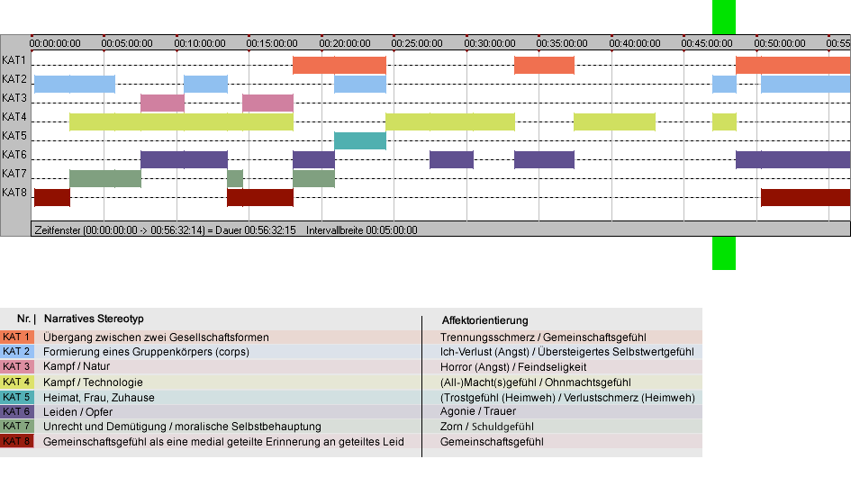The height and width of the screenshot is (477, 851).
Task: Click the 00:20:00:00 time marker label
Action: (x=345, y=43)
